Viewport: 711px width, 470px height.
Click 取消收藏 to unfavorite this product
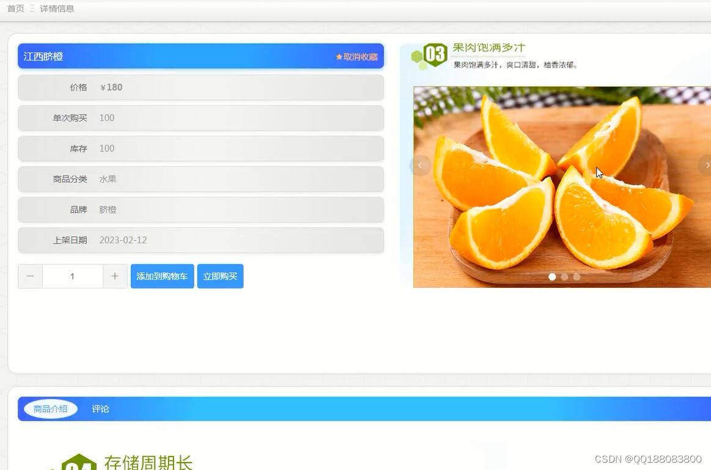point(360,56)
